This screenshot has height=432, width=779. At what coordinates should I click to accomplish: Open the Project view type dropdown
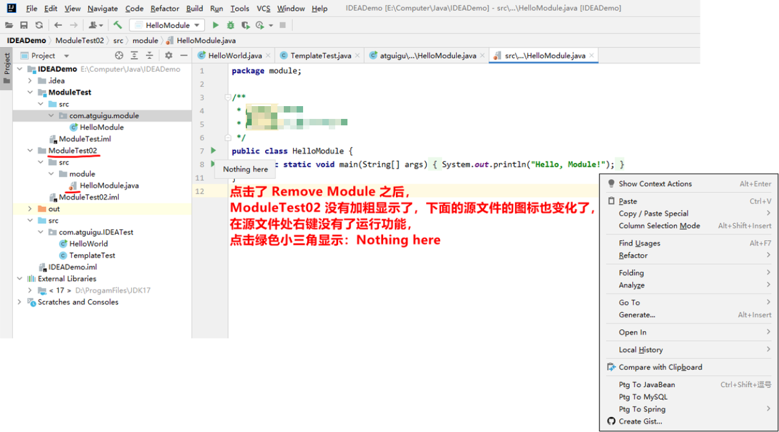[67, 56]
